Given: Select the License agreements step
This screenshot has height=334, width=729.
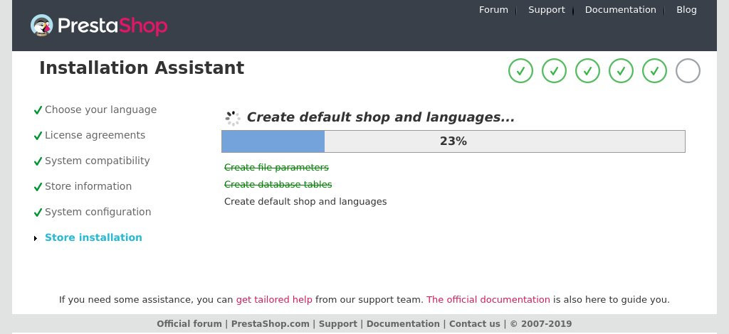Looking at the screenshot, I should [95, 135].
